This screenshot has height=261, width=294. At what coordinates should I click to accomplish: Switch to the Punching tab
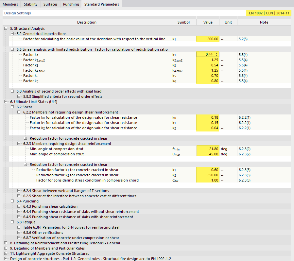pyautogui.click(x=71, y=4)
